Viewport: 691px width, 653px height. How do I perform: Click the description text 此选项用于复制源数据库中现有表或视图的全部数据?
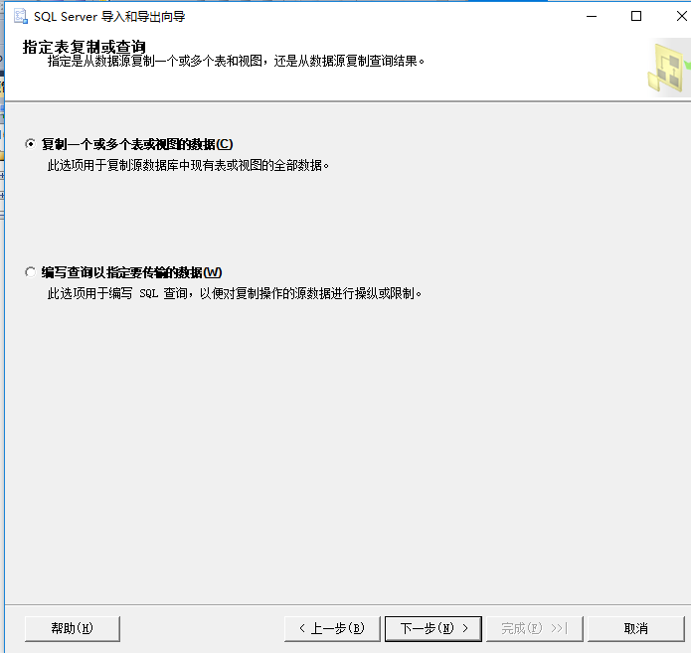[x=188, y=165]
